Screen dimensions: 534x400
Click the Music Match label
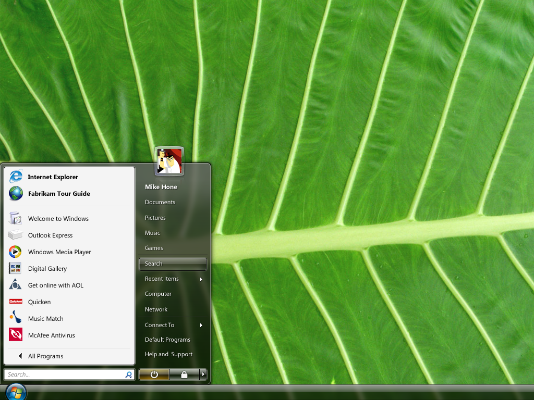pyautogui.click(x=46, y=319)
